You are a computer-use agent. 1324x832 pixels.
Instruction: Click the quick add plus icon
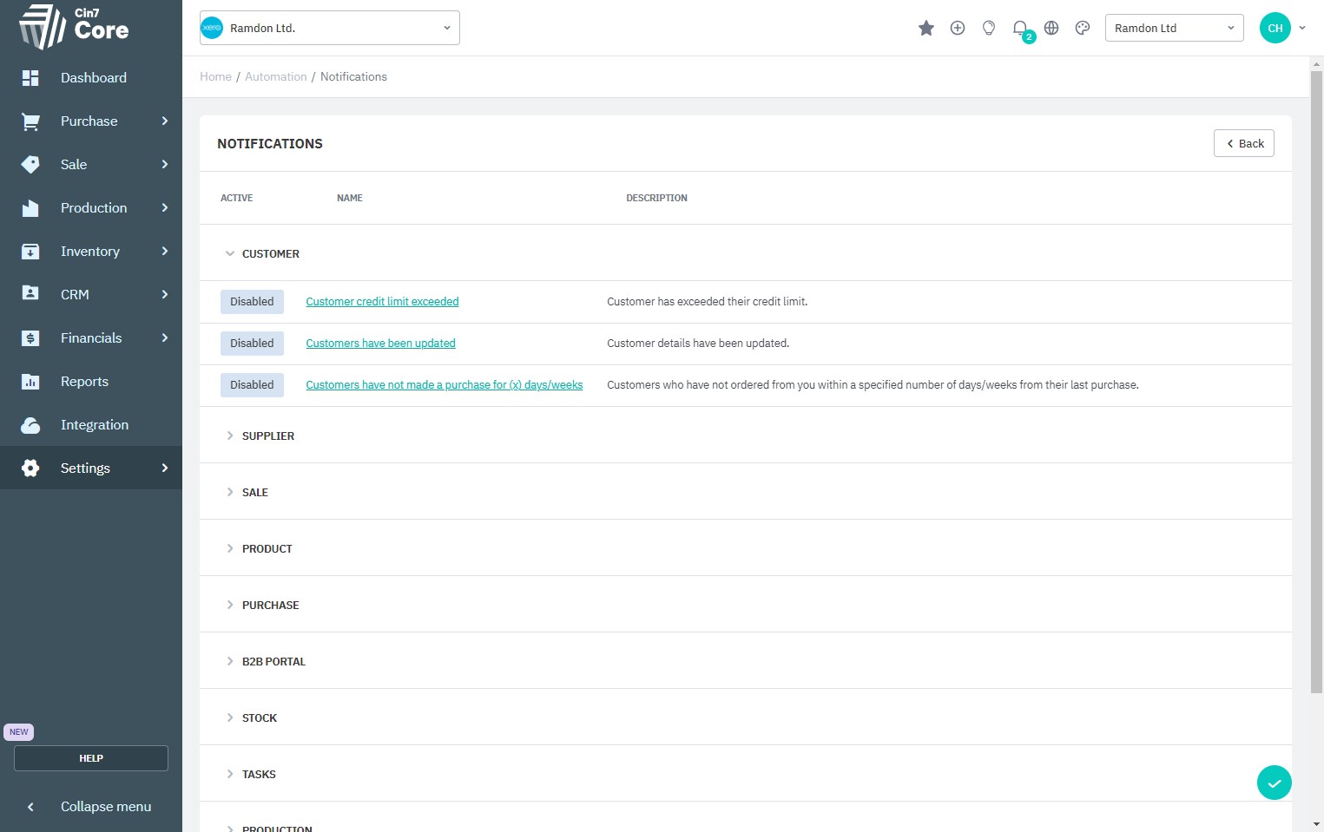[957, 28]
